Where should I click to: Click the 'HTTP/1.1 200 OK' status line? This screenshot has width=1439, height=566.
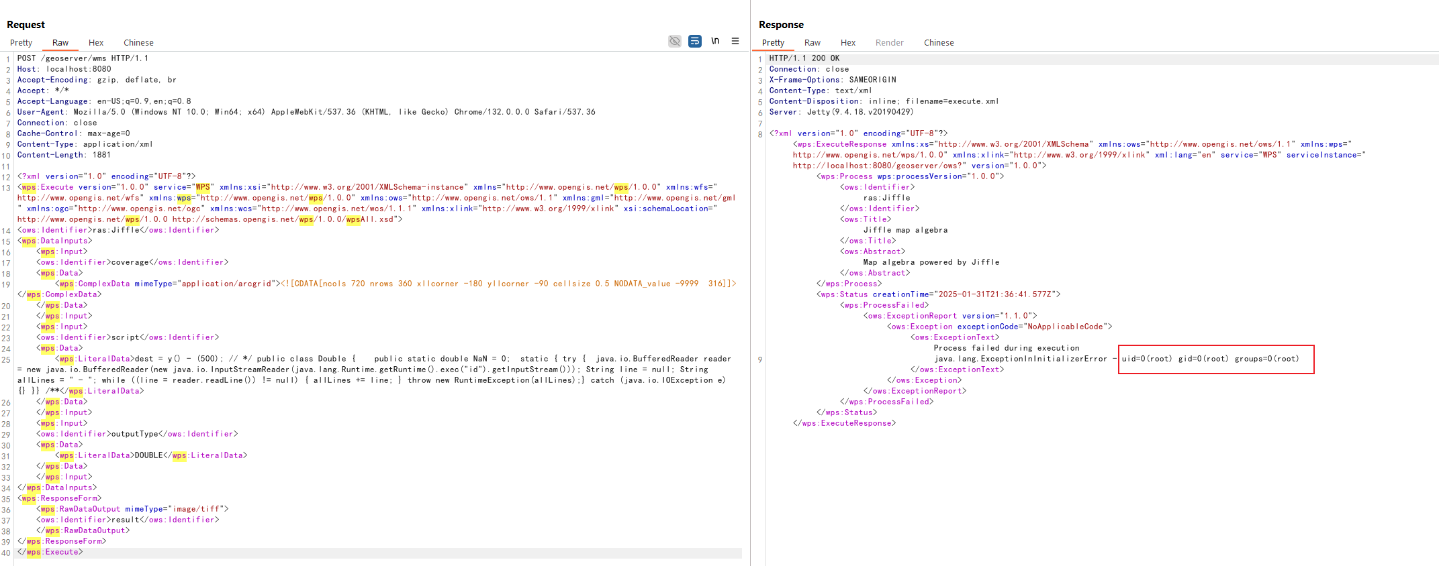804,58
